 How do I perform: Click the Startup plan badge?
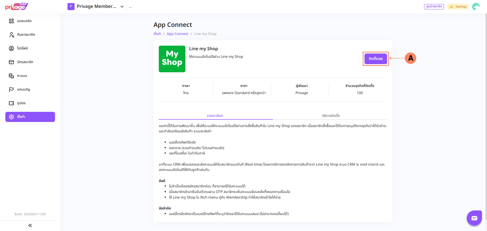tap(458, 7)
